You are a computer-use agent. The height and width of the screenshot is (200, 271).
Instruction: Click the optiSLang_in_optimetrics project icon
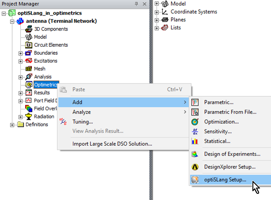(x=12, y=13)
